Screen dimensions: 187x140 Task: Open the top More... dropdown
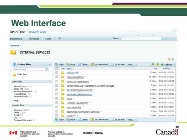click(x=132, y=65)
